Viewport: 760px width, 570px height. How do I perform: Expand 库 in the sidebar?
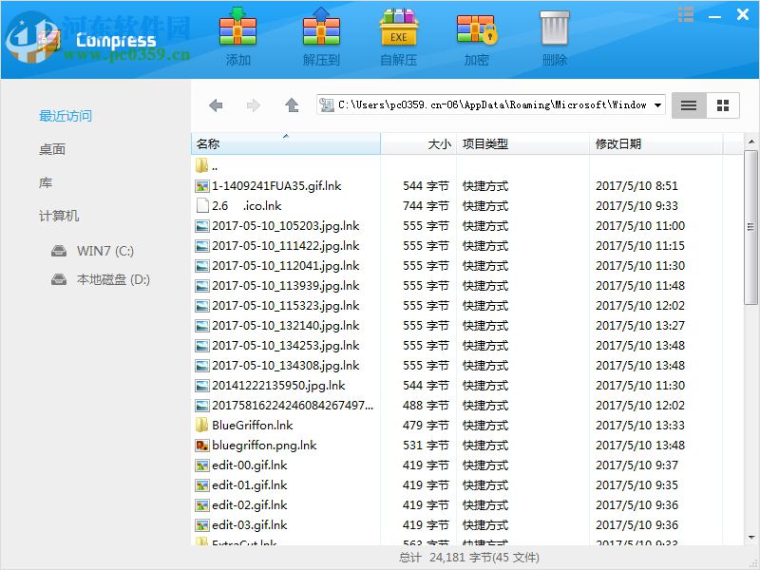[x=45, y=182]
